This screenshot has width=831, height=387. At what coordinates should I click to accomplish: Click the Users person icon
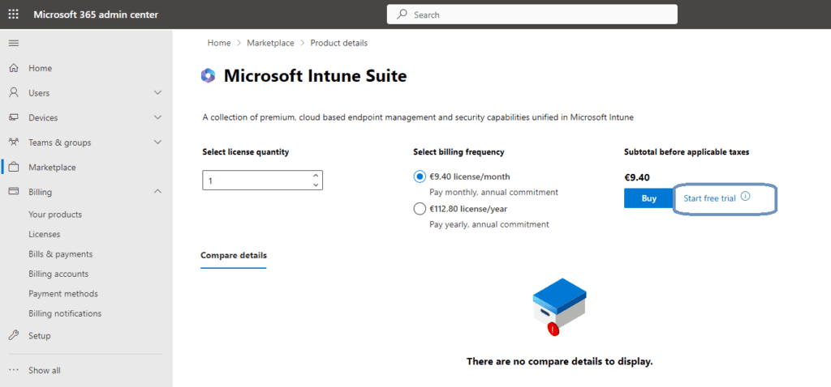pos(14,93)
